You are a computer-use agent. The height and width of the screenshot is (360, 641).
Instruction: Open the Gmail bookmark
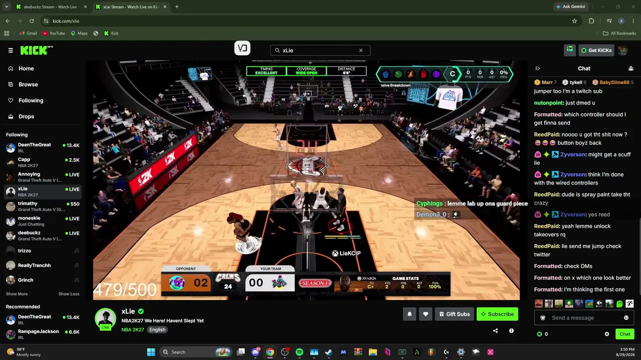pos(28,33)
